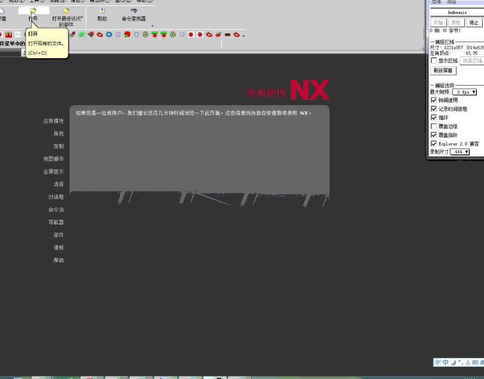Select 选择 in the welcome list

coord(59,184)
